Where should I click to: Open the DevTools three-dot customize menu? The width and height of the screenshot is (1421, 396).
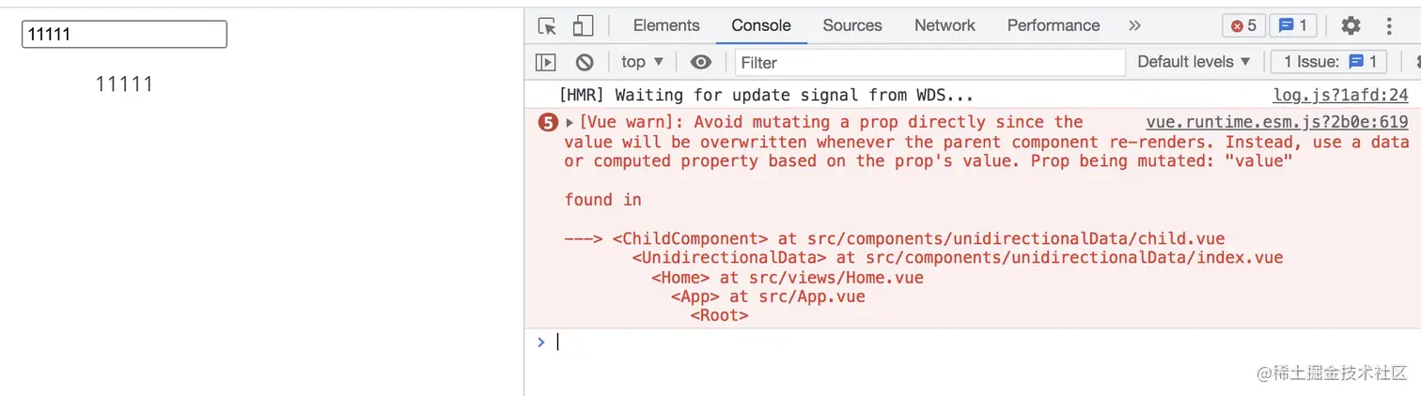tap(1389, 26)
